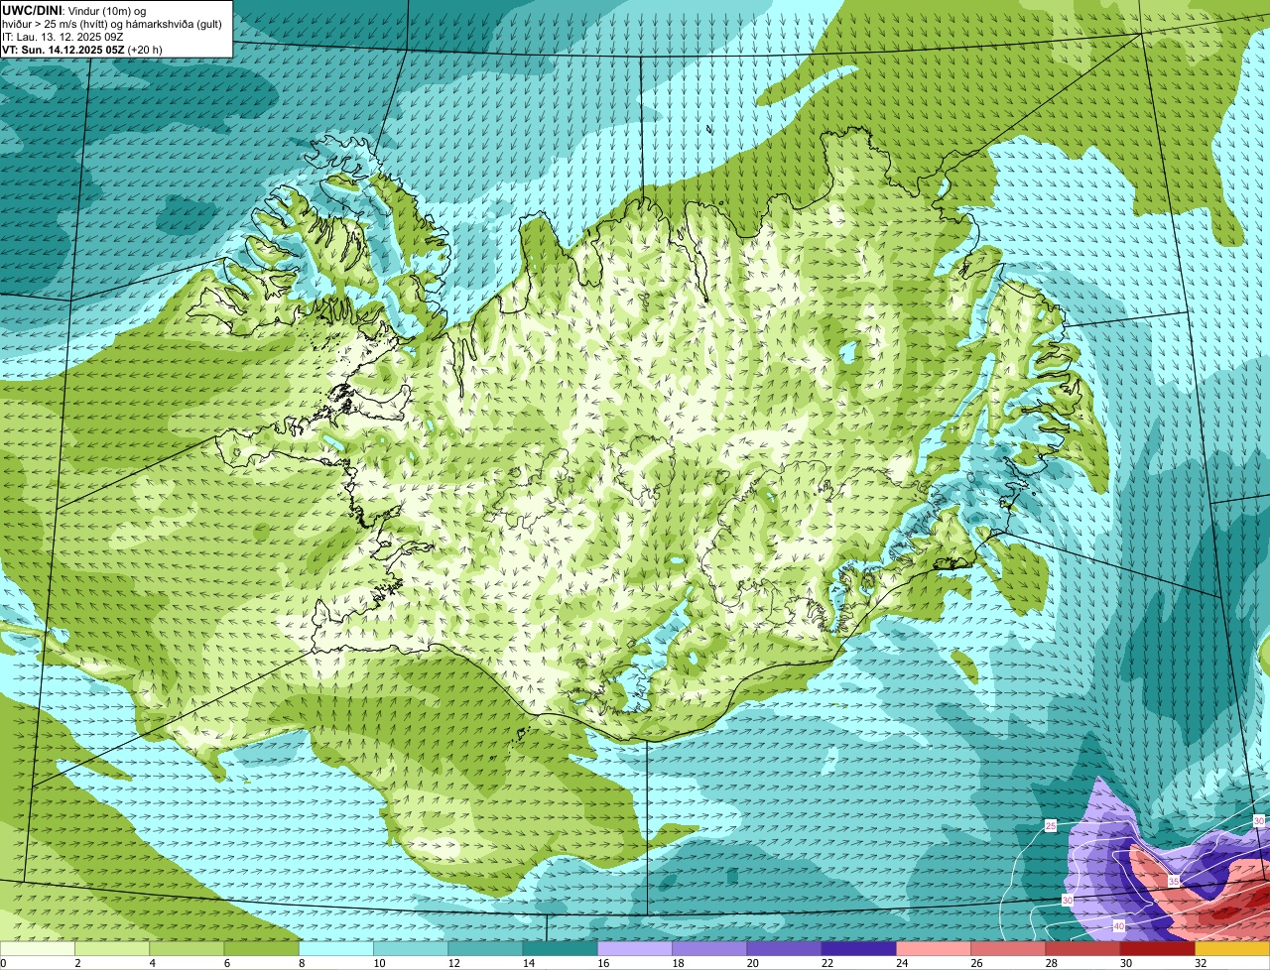This screenshot has width=1270, height=970.
Task: Click the '12' tick label on the color scale
Action: click(x=453, y=963)
